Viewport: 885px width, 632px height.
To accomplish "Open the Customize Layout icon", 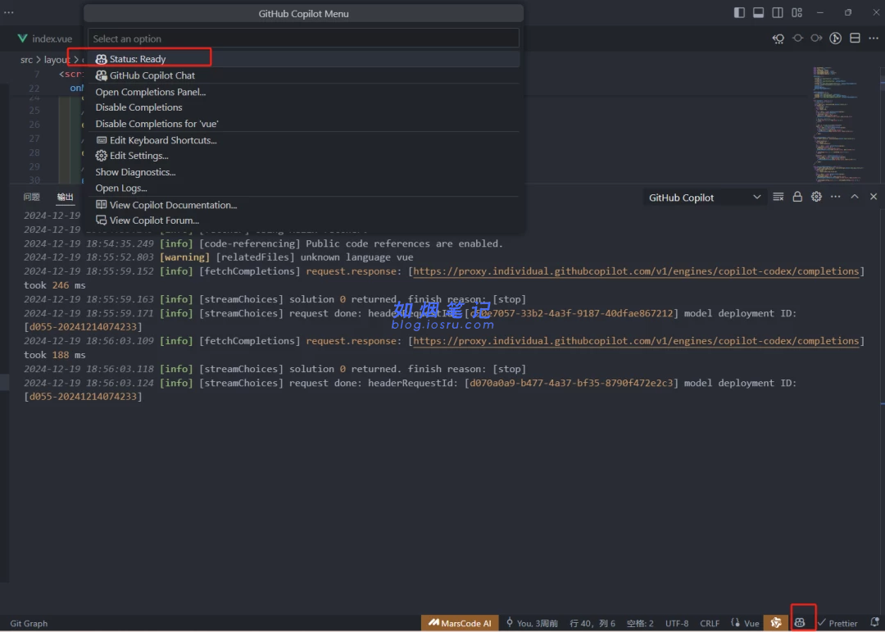I will point(796,12).
